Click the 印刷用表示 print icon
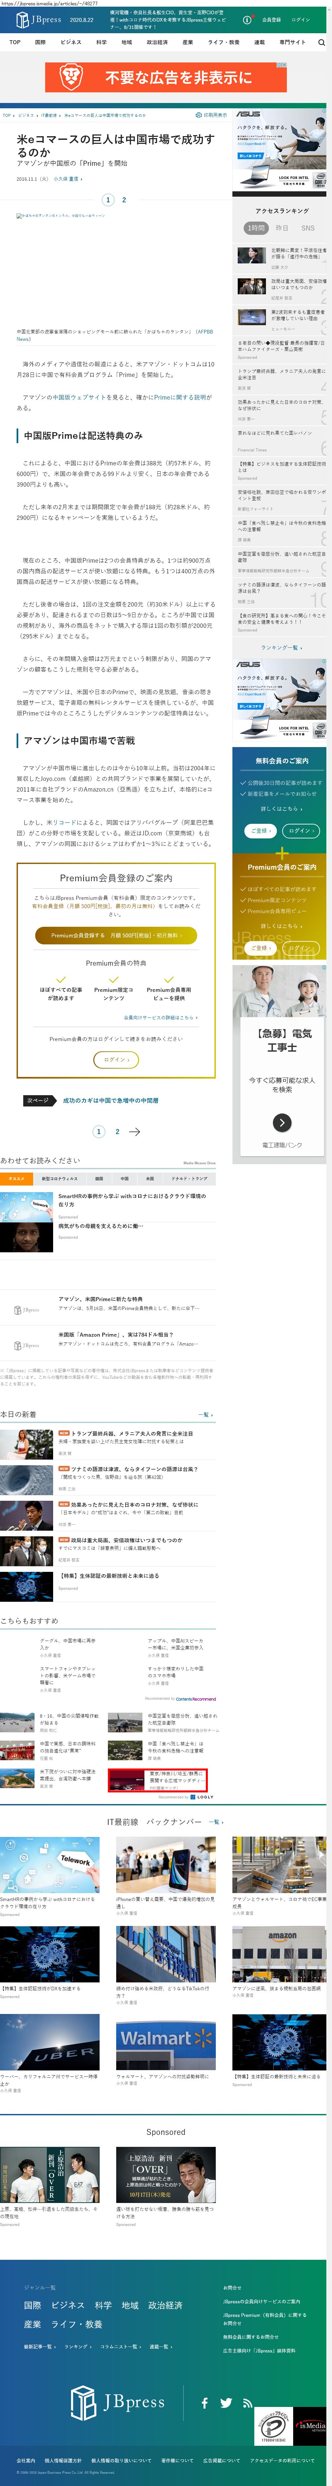Viewport: 332px width, 2486px height. point(214,115)
